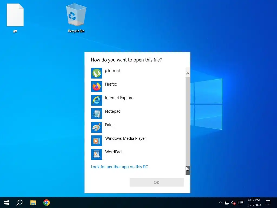The width and height of the screenshot is (277, 208).
Task: Click the µTorrent label text
Action: [x=112, y=71]
